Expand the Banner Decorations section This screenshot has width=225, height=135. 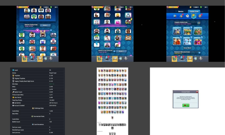pos(199,53)
